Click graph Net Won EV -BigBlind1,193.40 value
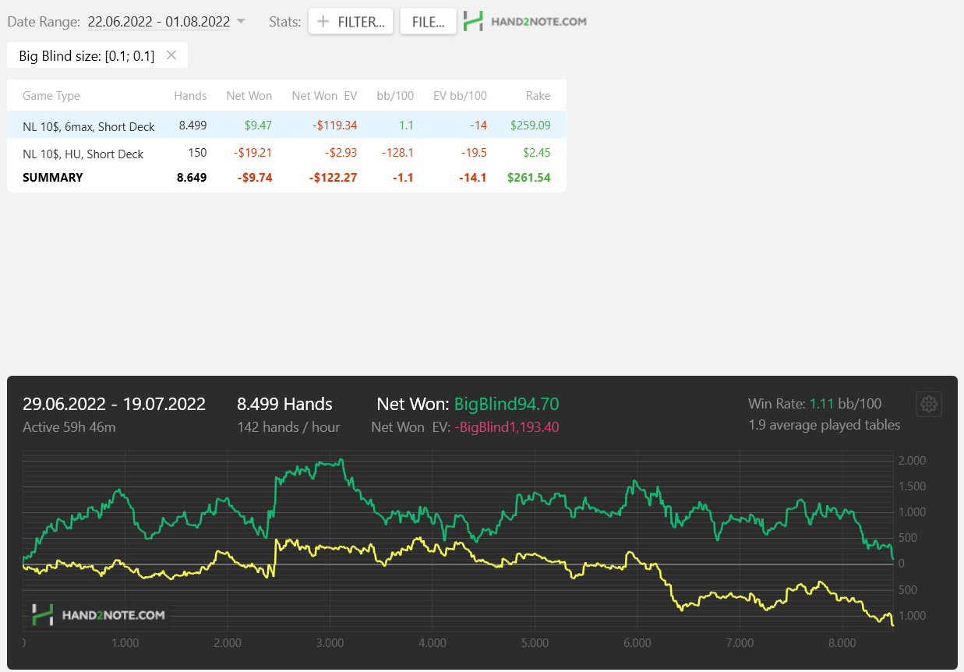964x672 pixels. pyautogui.click(x=505, y=426)
